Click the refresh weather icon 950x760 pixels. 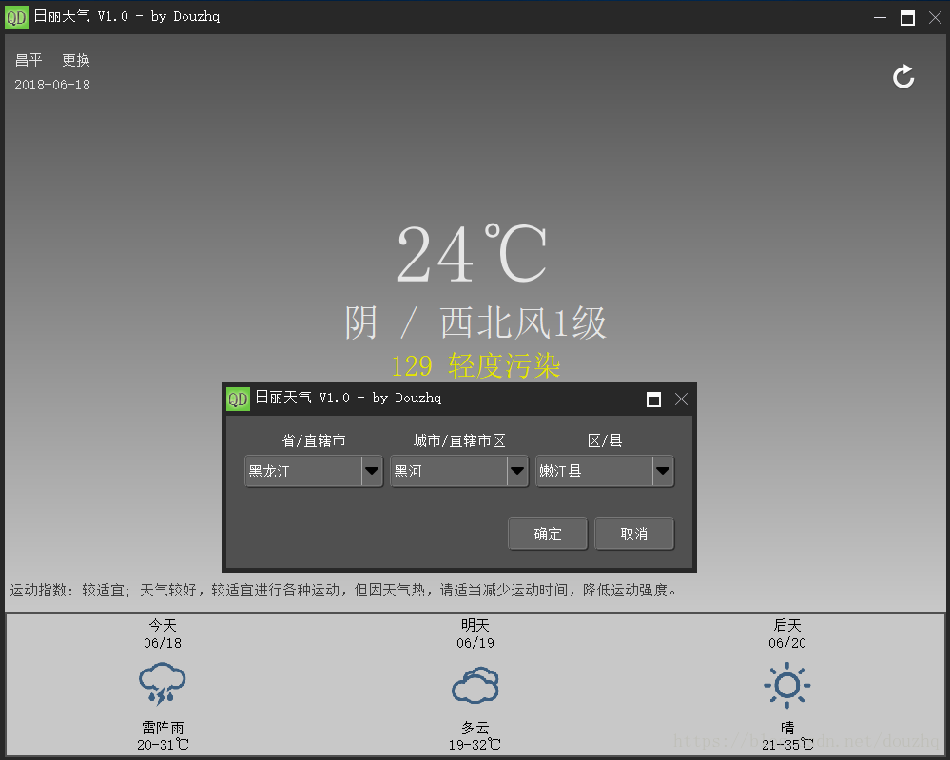click(903, 76)
